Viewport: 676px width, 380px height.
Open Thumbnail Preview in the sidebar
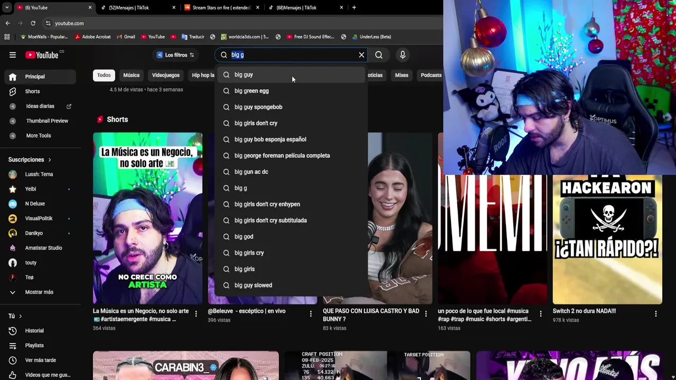point(40,121)
